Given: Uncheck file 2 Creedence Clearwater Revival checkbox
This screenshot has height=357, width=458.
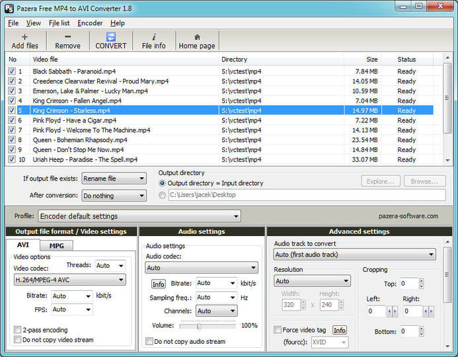Looking at the screenshot, I should click(12, 81).
